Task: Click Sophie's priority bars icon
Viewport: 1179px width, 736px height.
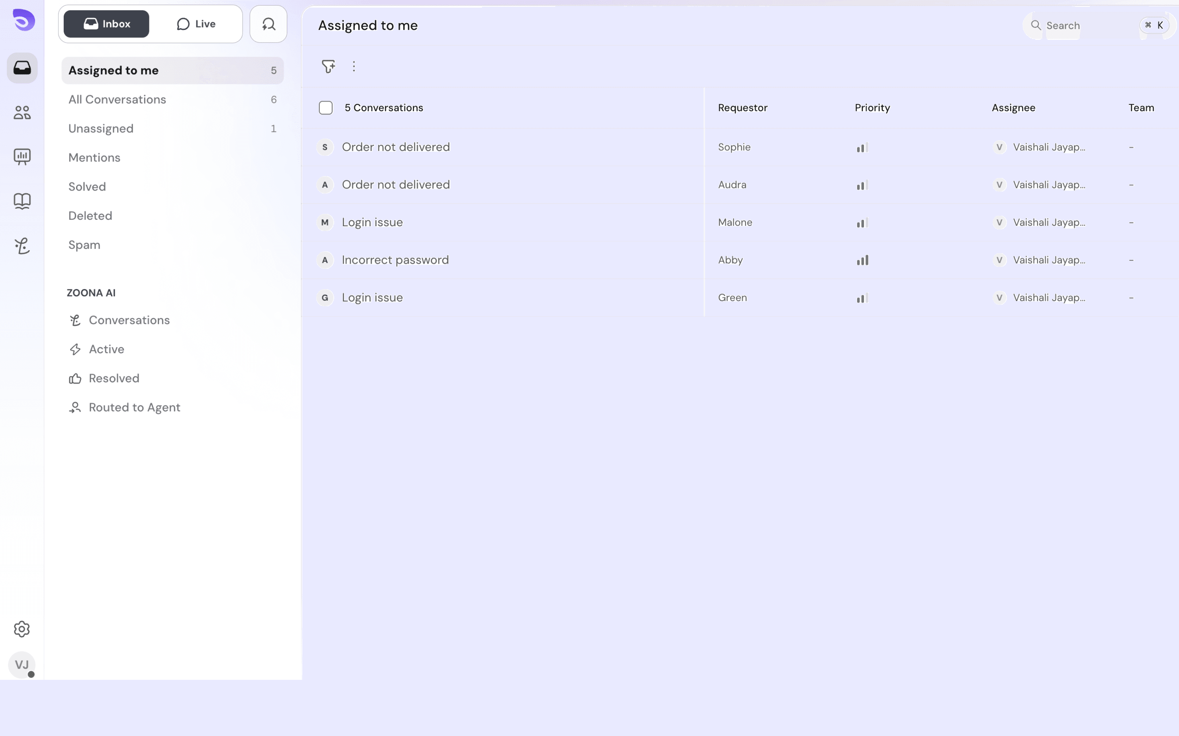Action: (x=862, y=147)
